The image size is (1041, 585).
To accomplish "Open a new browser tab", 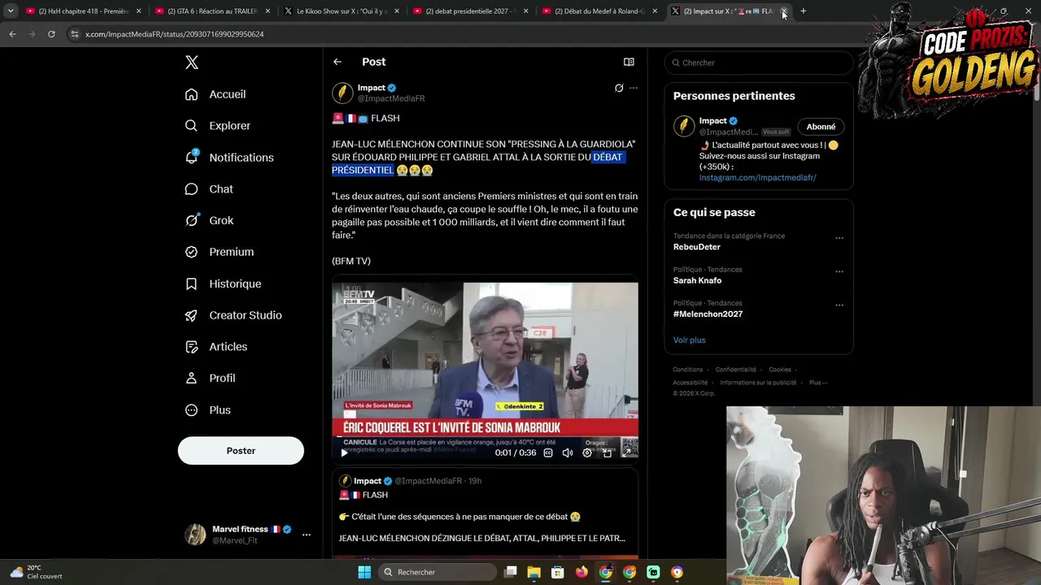I will pos(804,11).
